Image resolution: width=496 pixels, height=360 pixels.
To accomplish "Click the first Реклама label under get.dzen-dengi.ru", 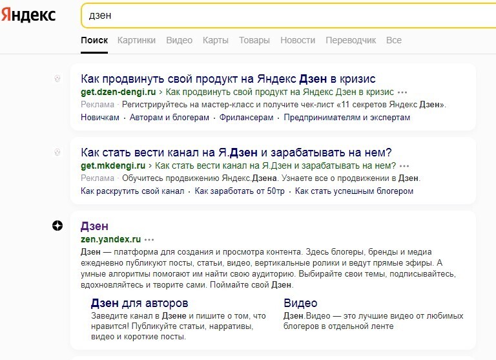I will click(98, 105).
